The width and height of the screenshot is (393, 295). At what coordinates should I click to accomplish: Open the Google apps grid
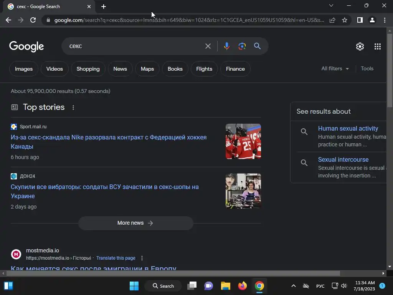tap(378, 46)
